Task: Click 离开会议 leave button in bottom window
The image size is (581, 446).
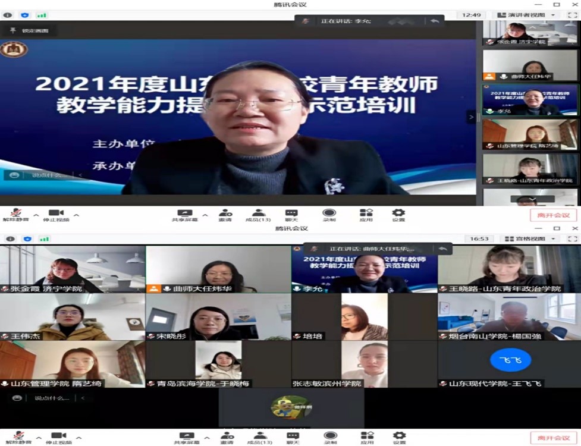Action: click(x=553, y=438)
